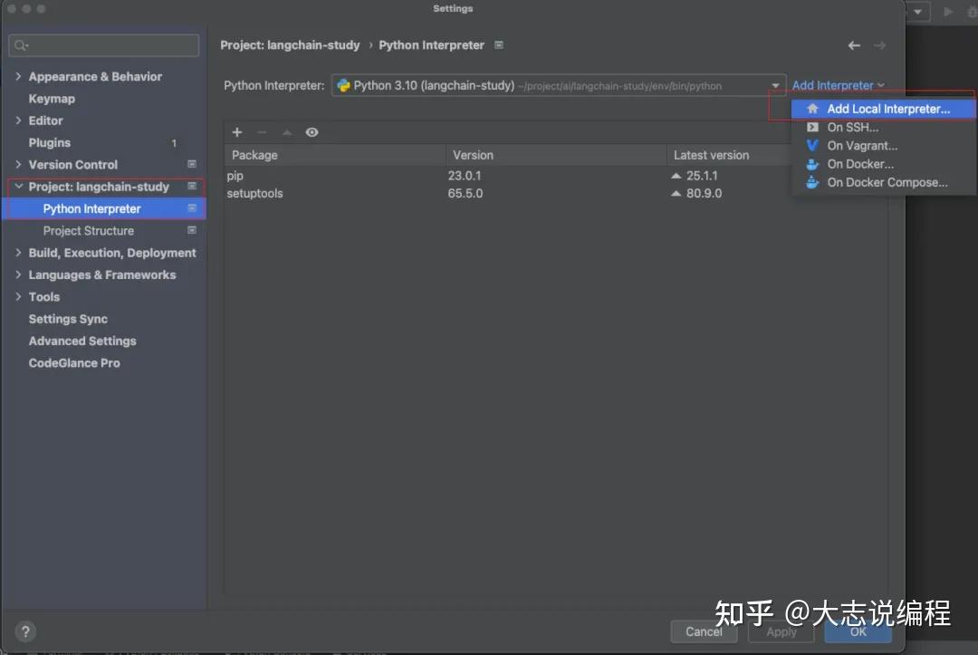Click the forward navigation arrow
978x655 pixels.
click(879, 44)
